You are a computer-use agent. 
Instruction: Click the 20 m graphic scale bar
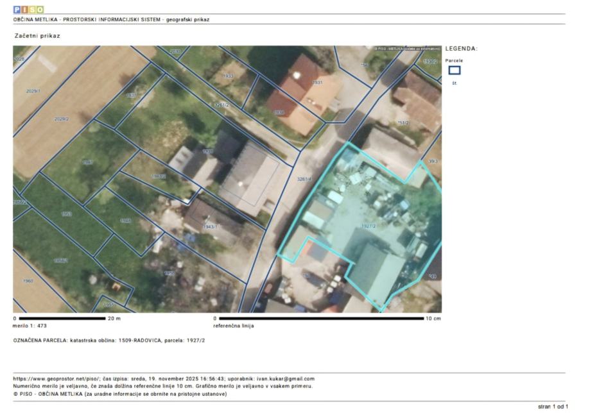[62, 318]
